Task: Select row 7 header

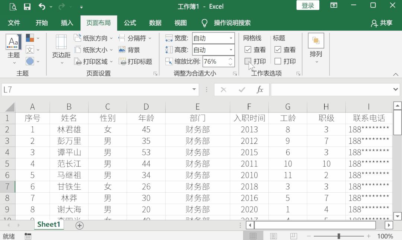Action: [7, 187]
